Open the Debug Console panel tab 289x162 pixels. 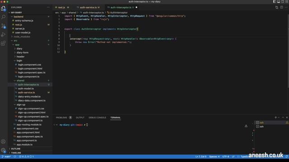point(98,117)
